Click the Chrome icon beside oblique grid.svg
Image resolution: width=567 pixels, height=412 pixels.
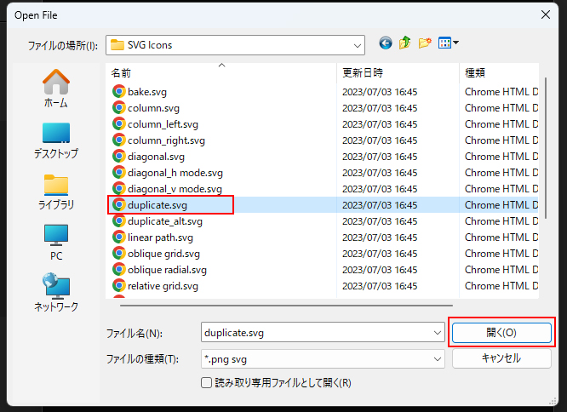(118, 254)
